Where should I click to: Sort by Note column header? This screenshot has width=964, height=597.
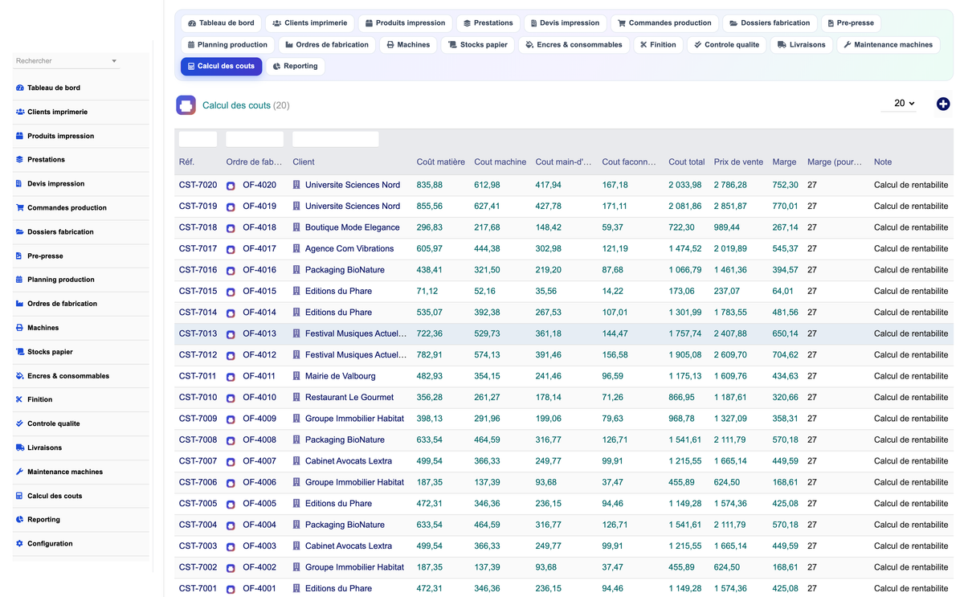point(883,162)
